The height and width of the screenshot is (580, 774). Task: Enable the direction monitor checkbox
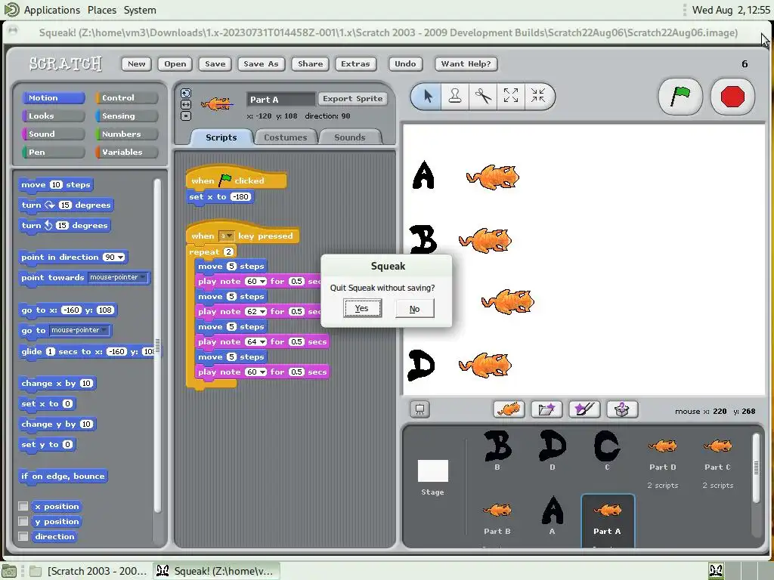23,537
